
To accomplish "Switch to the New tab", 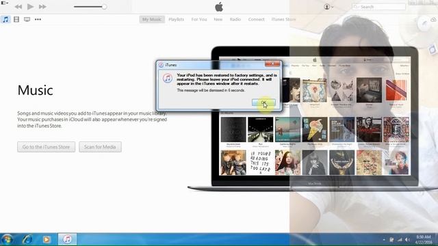I will click(x=218, y=19).
